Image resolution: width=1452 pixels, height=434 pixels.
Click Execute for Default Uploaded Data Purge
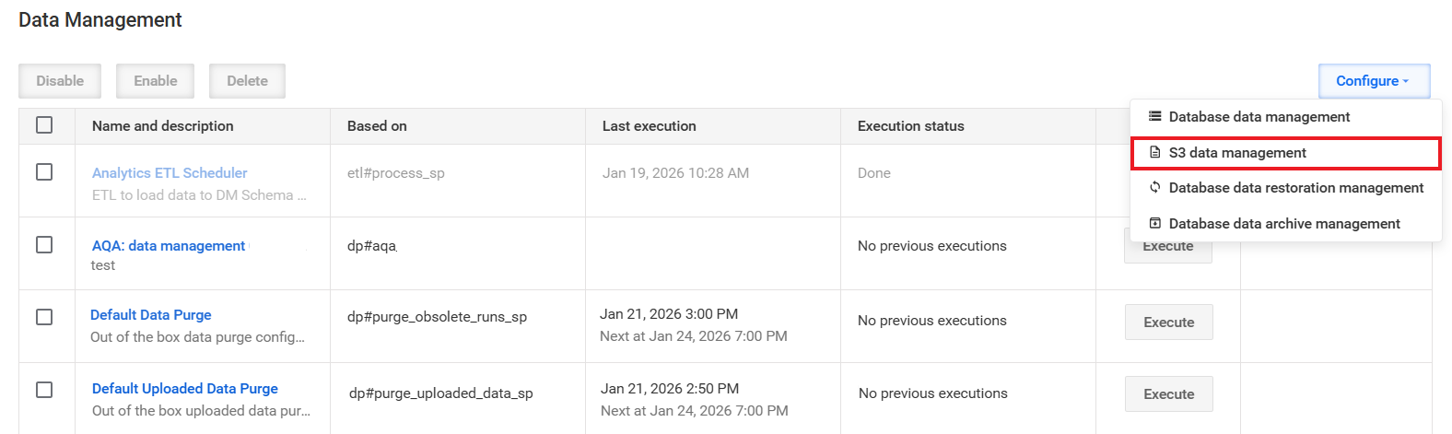point(1168,393)
